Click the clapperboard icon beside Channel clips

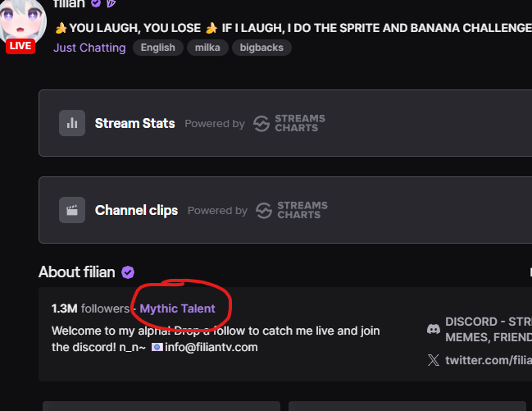pos(72,210)
